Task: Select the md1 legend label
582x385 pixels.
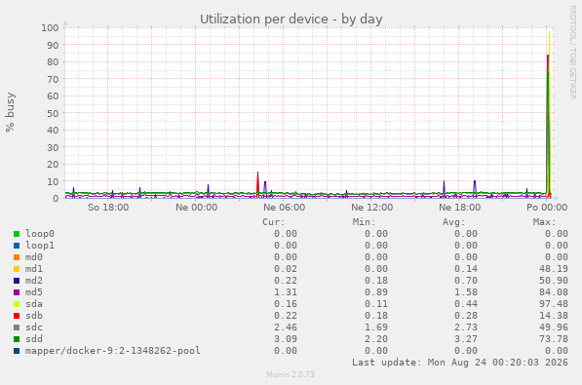Action: click(x=34, y=269)
